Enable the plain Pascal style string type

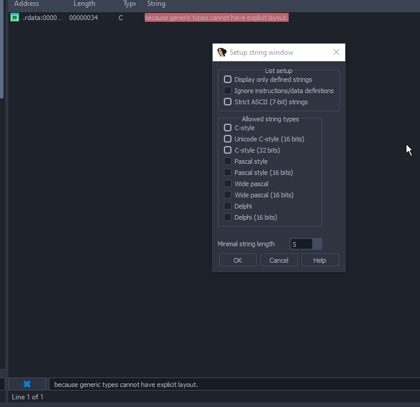tap(228, 161)
